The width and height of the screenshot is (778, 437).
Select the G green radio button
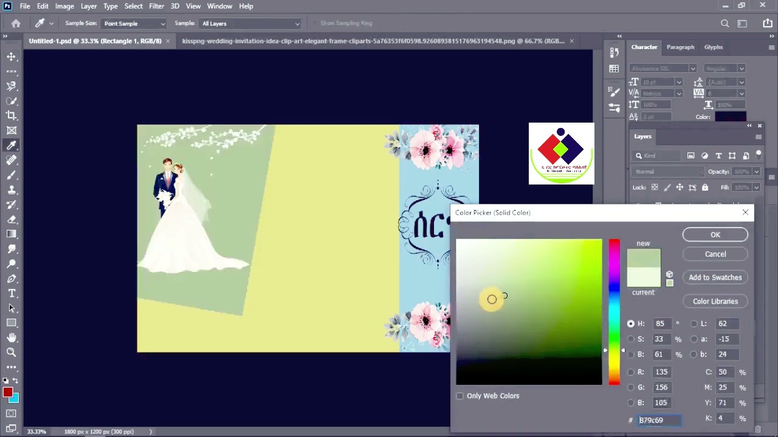coord(631,387)
